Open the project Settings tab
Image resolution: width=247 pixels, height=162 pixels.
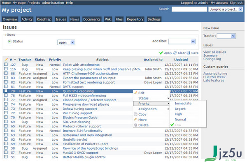tap(154, 19)
